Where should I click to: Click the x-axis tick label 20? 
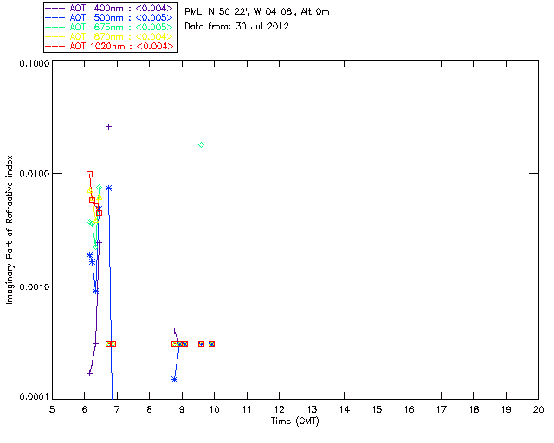pos(538,409)
